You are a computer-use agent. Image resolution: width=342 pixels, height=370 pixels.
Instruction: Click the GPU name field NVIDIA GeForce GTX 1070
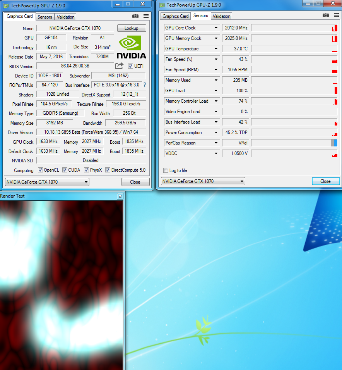[x=75, y=28]
